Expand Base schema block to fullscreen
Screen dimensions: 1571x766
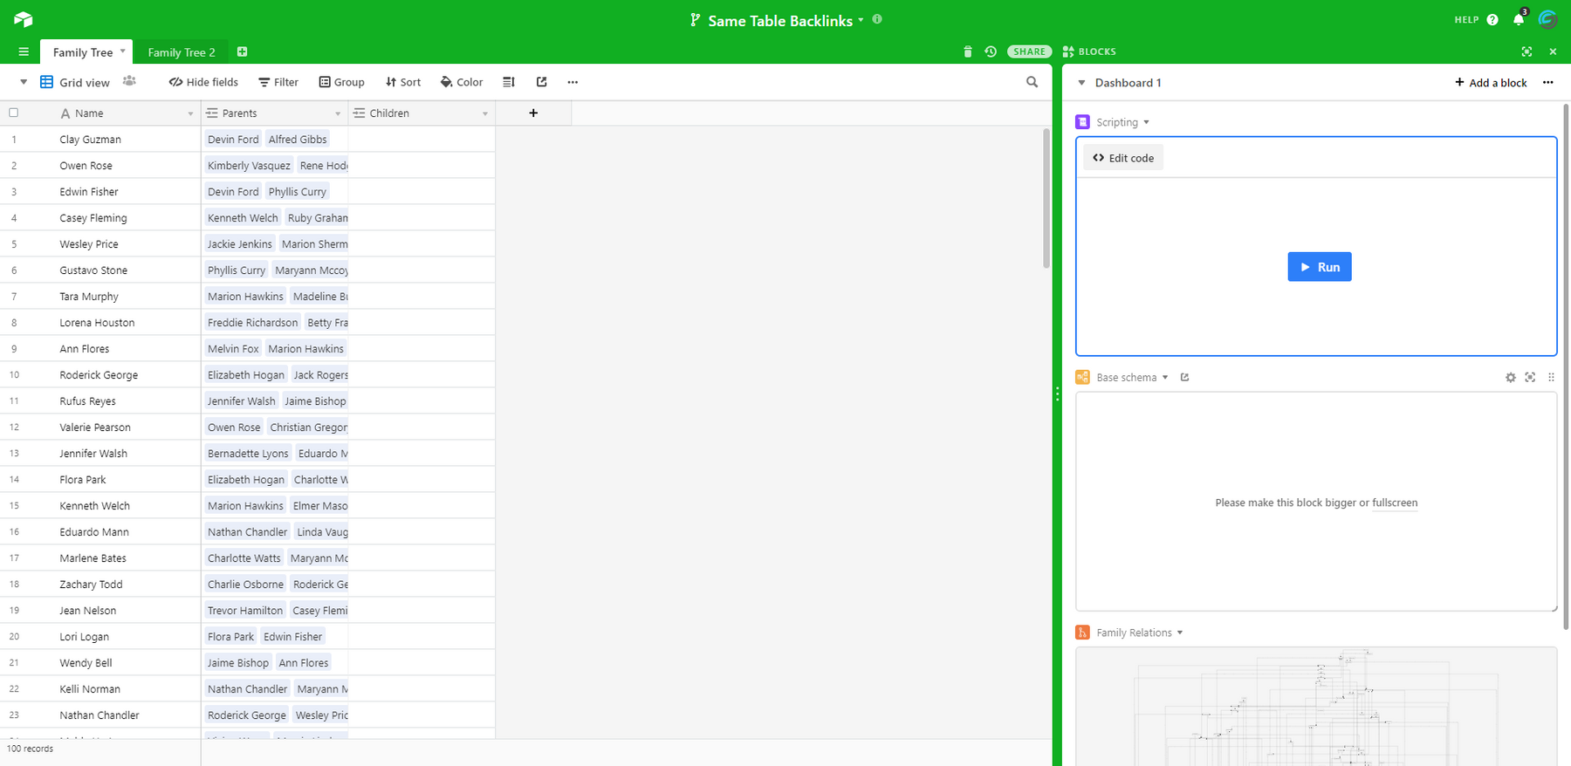point(1530,378)
